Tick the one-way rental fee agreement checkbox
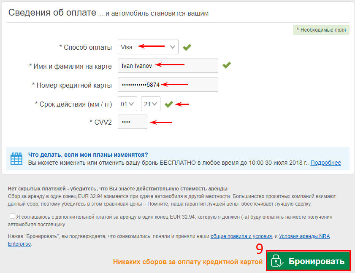355x273 pixels. (12, 217)
